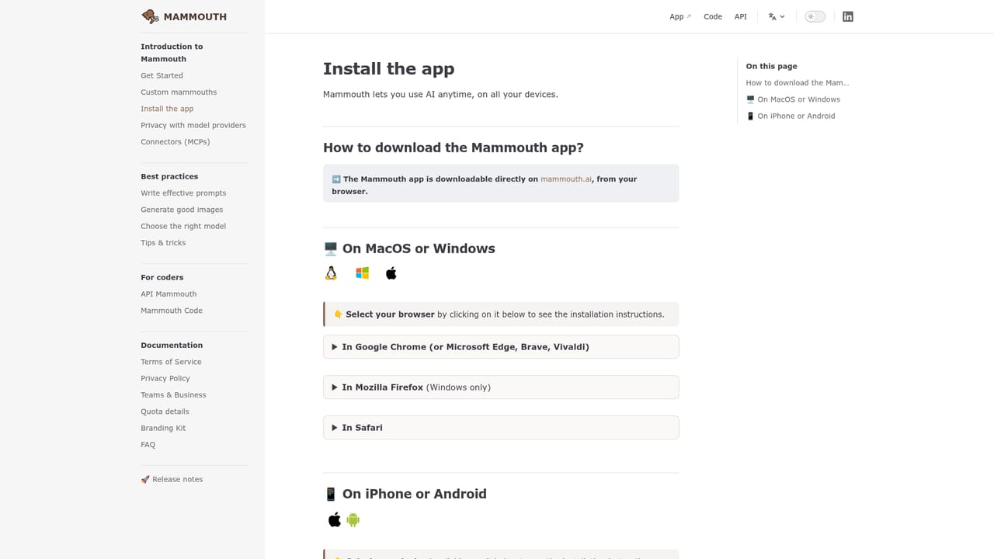Open Branding Kit page

163,429
